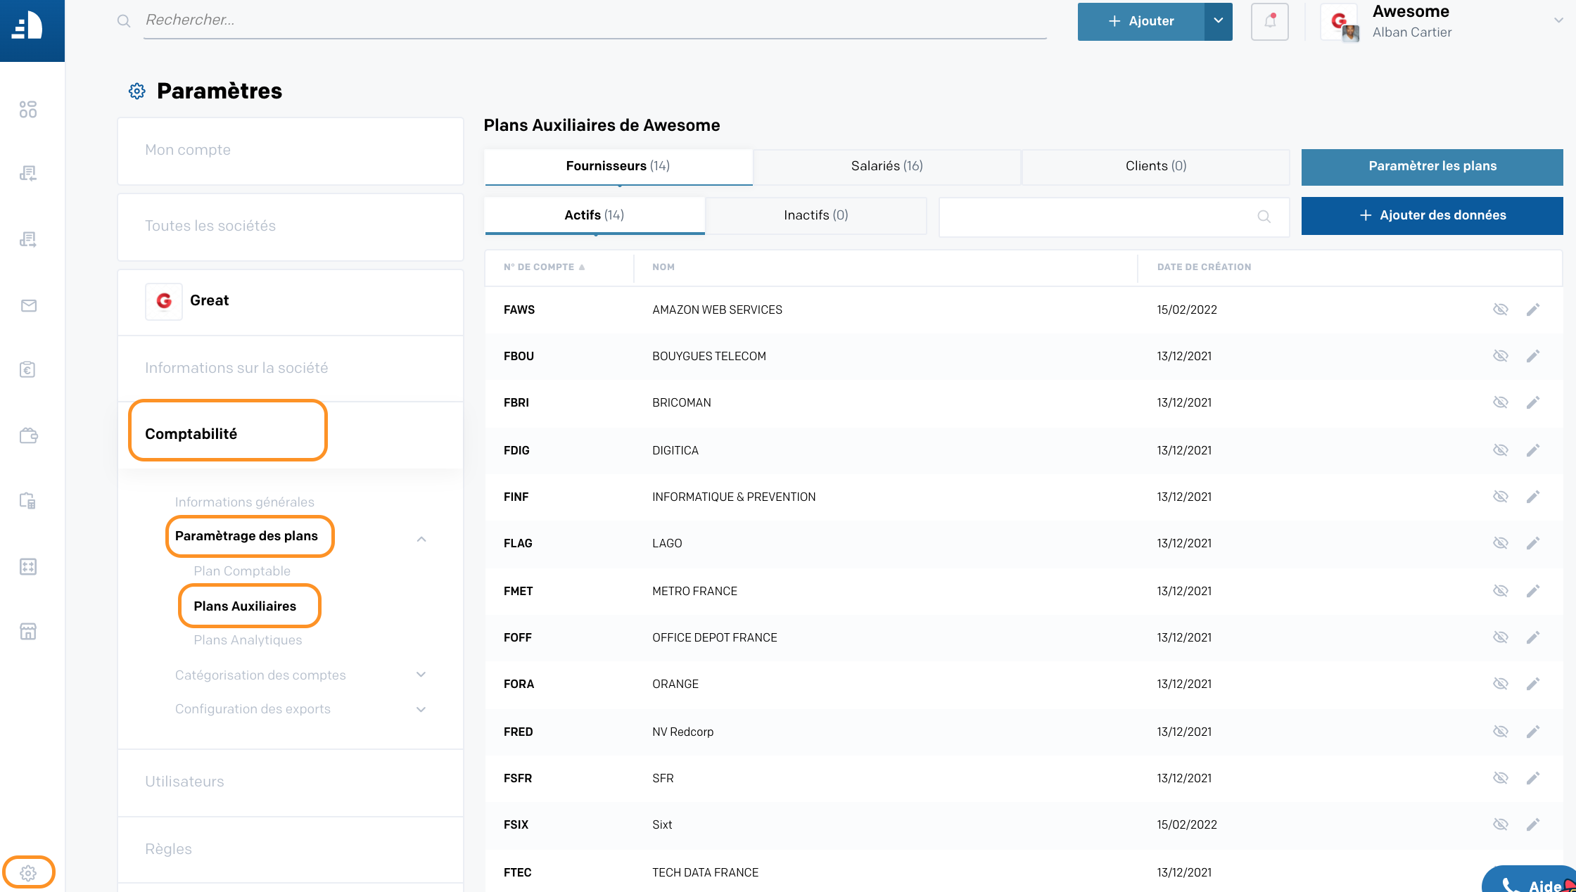Expand the Awesome account switcher chevron
Screen dimensions: 1576x892
coord(1558,20)
